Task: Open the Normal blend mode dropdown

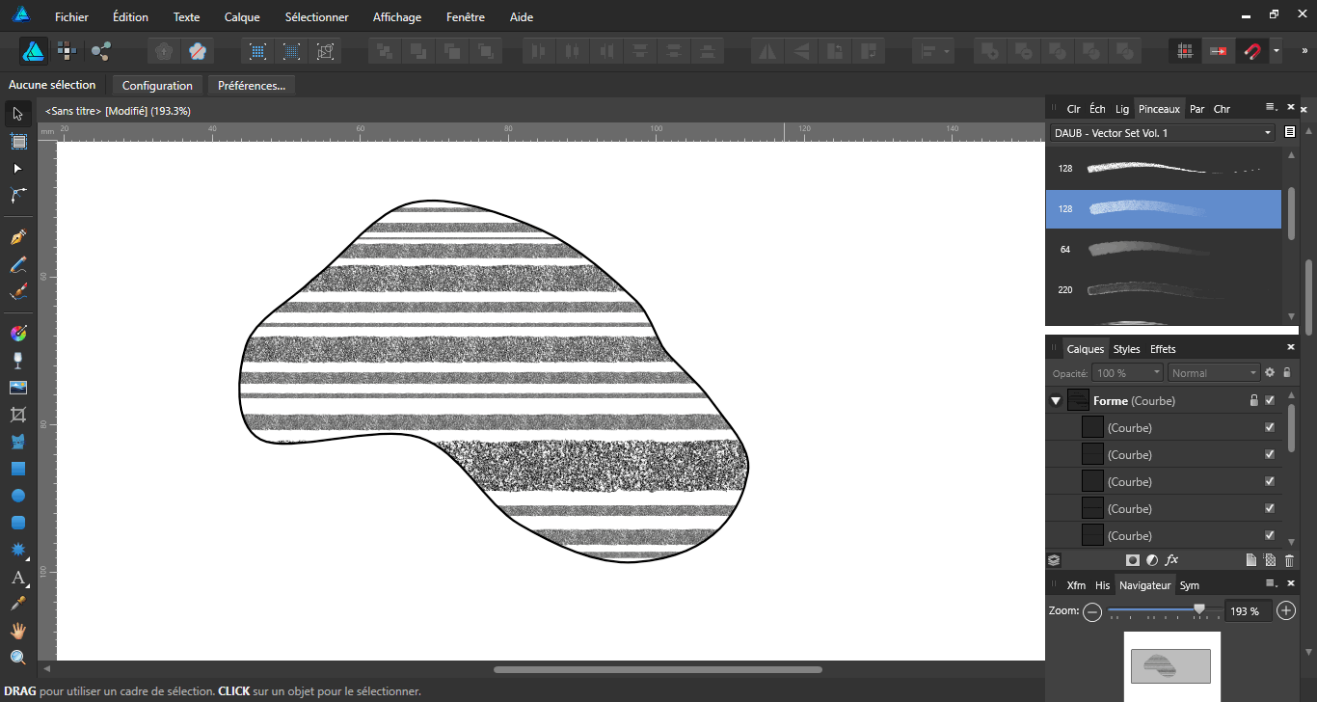Action: pos(1214,372)
